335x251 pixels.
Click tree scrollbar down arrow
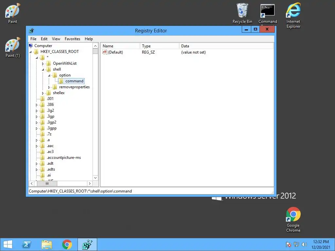pyautogui.click(x=96, y=178)
